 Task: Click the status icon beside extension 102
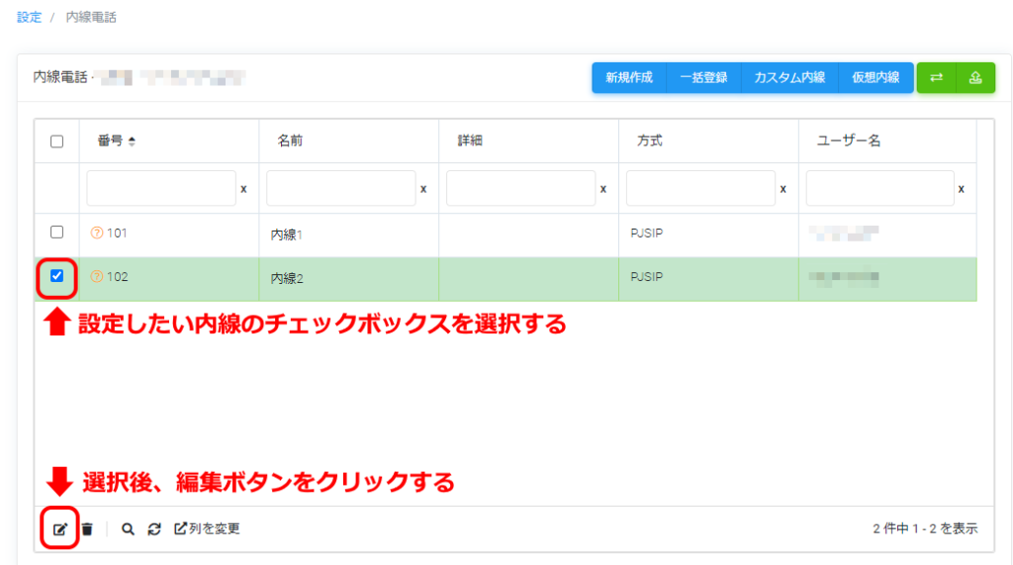[97, 277]
